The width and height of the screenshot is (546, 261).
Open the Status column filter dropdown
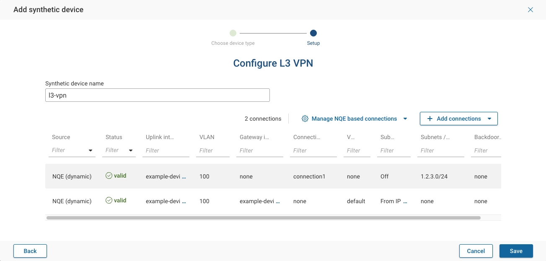point(130,150)
